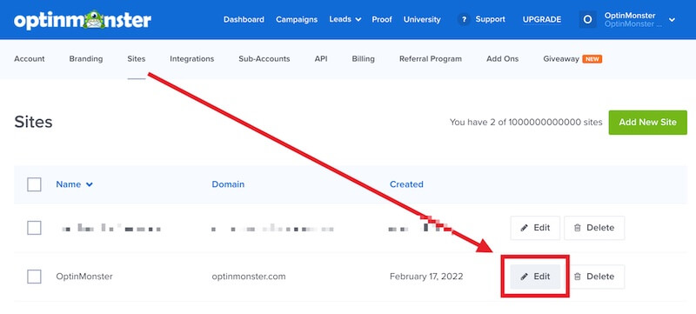Switch to the API tab
696x314 pixels.
(x=321, y=58)
